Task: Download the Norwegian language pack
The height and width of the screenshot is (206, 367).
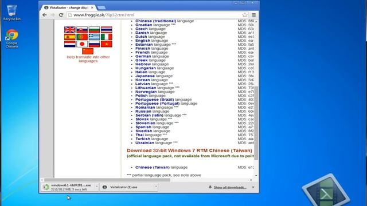Action: tap(146, 92)
